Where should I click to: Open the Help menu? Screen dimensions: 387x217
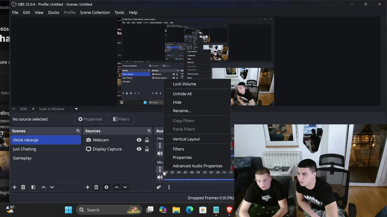click(x=133, y=12)
